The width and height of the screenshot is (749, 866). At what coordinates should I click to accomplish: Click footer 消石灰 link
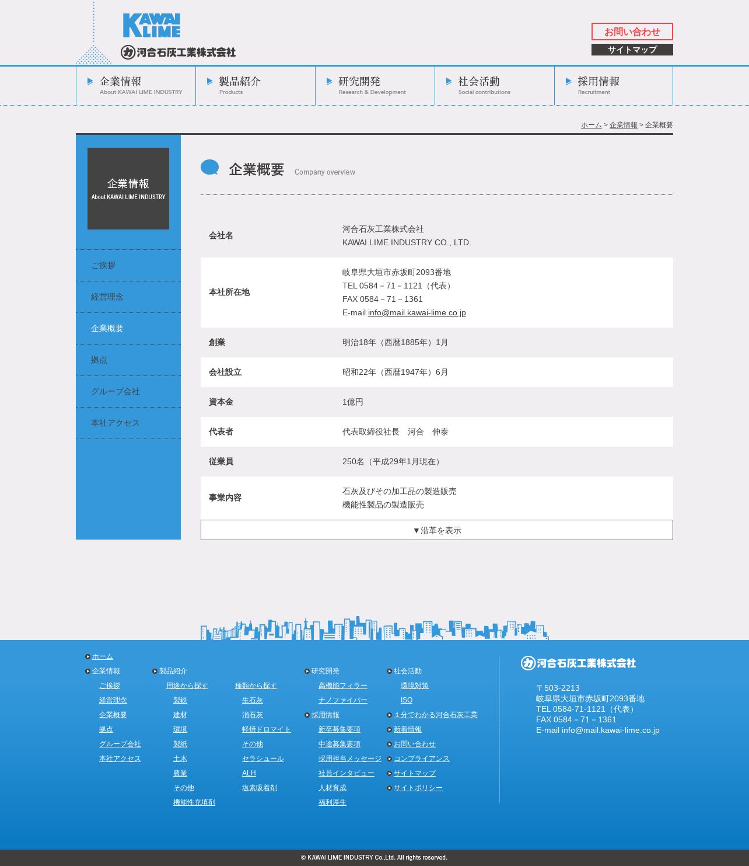click(x=253, y=715)
